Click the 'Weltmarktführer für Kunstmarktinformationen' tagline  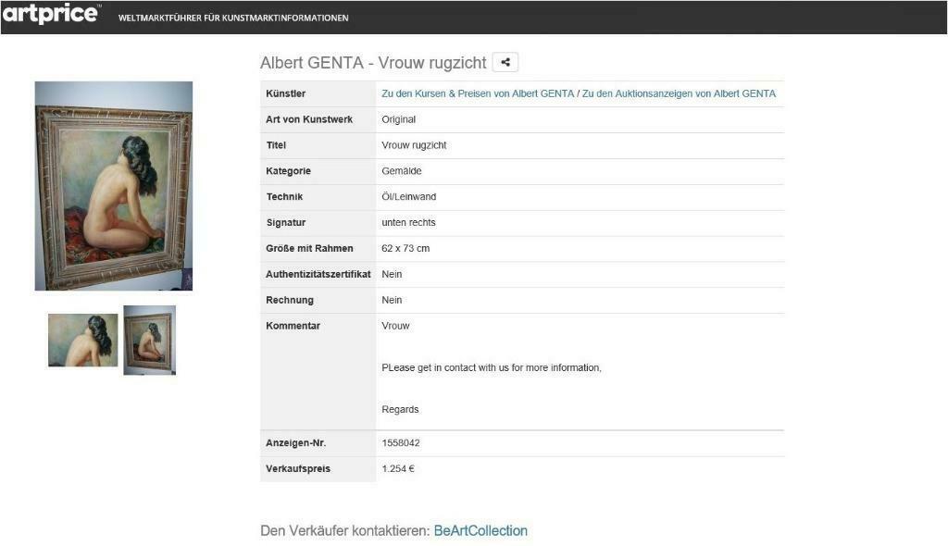coord(233,19)
